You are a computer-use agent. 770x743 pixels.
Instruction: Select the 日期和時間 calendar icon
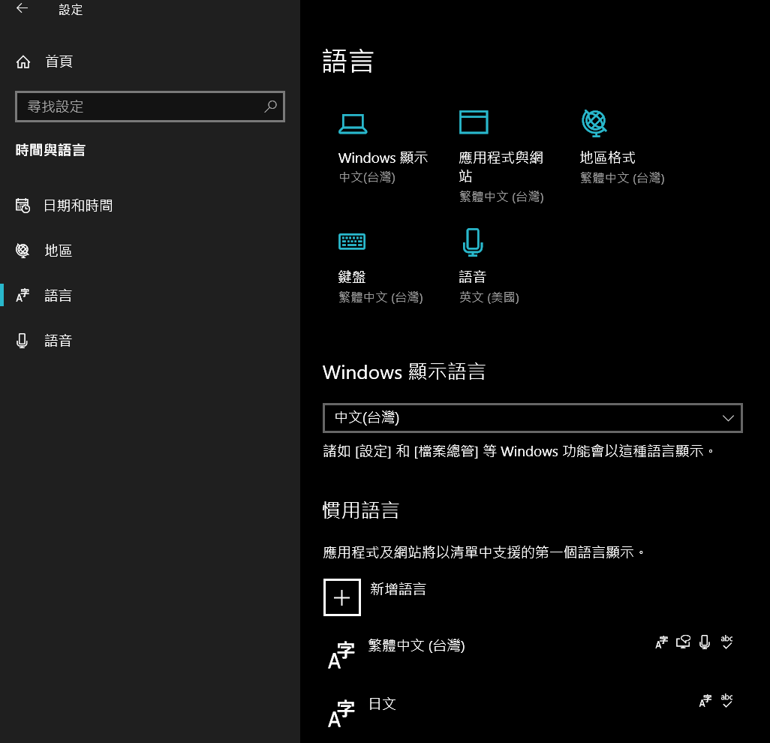23,206
